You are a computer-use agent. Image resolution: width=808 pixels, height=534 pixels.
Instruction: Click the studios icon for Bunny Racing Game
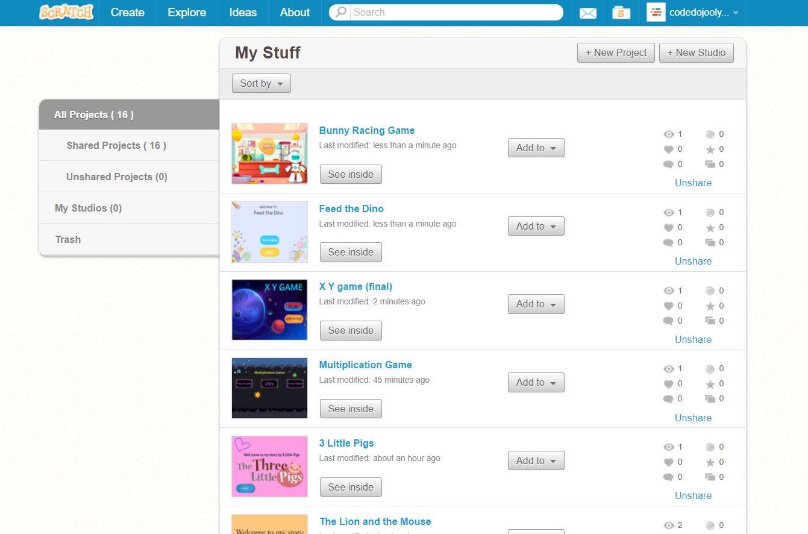tap(710, 164)
